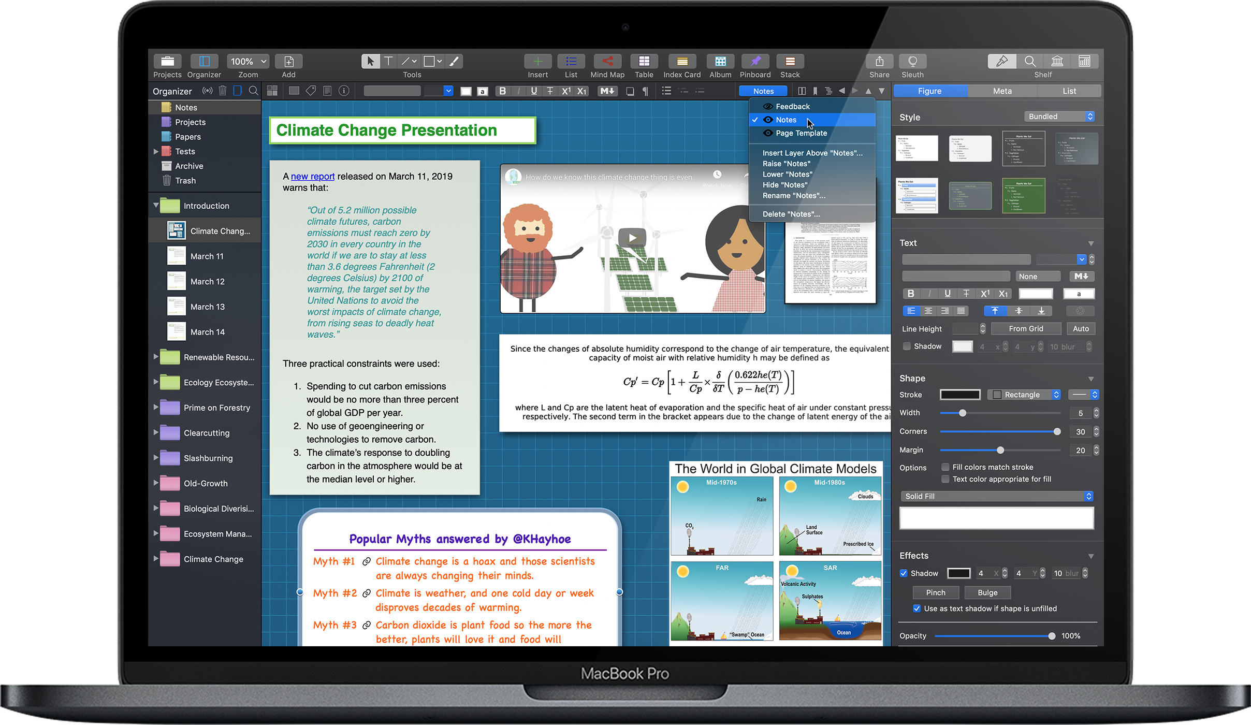This screenshot has height=725, width=1251.
Task: Choose Rename "Notes" from the context menu
Action: [x=794, y=195]
